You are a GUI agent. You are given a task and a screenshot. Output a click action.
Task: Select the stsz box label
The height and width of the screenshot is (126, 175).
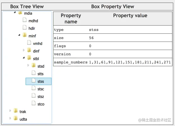click(41, 97)
